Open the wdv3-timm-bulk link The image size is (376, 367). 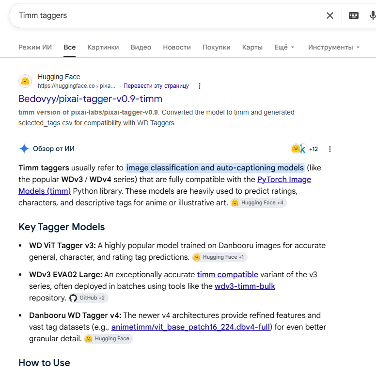245,286
